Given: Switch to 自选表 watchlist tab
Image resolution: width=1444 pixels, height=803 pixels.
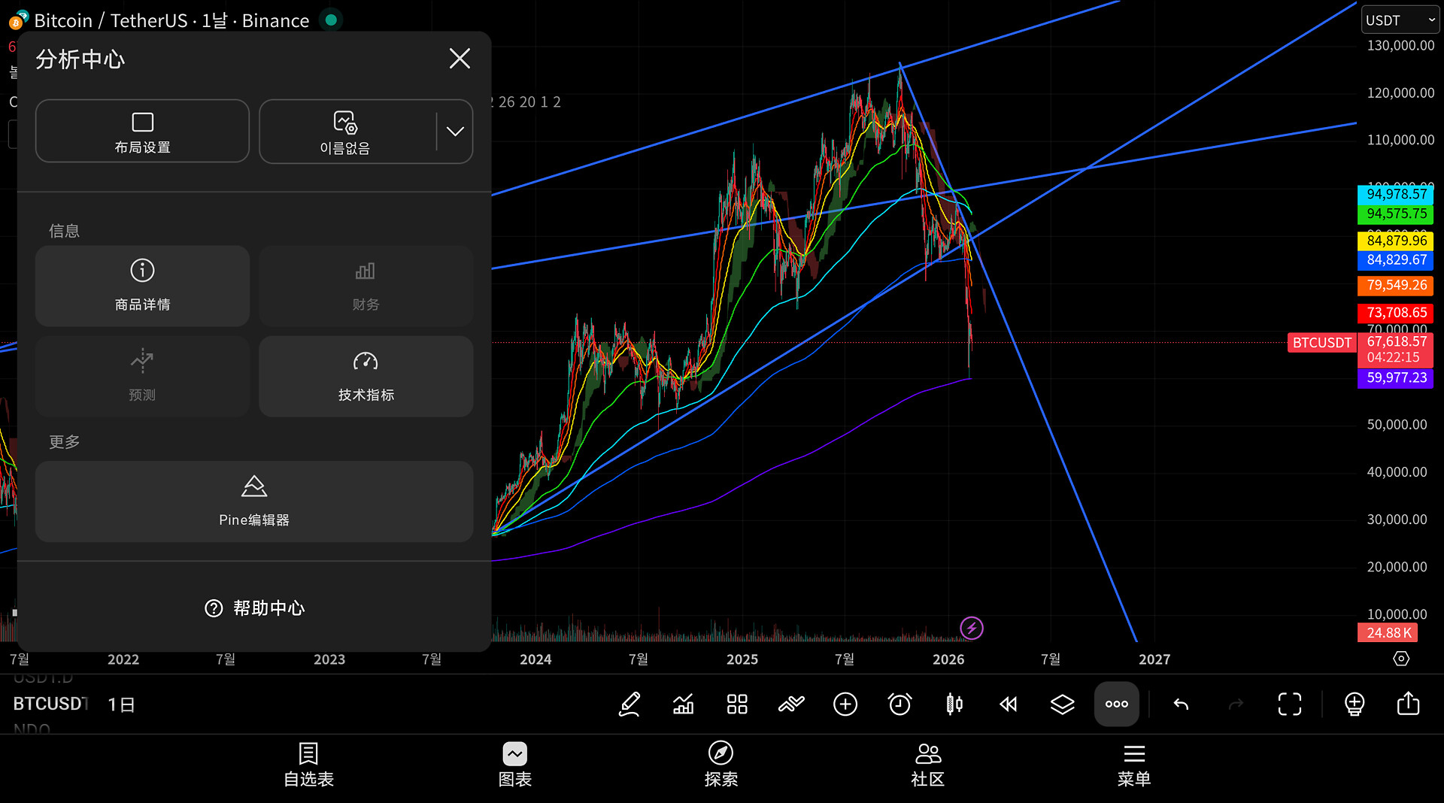Looking at the screenshot, I should [308, 765].
